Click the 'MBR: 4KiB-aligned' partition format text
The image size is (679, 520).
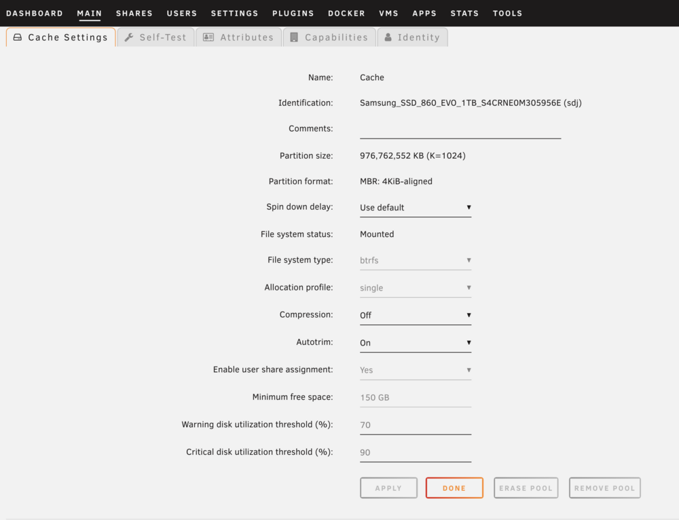396,181
